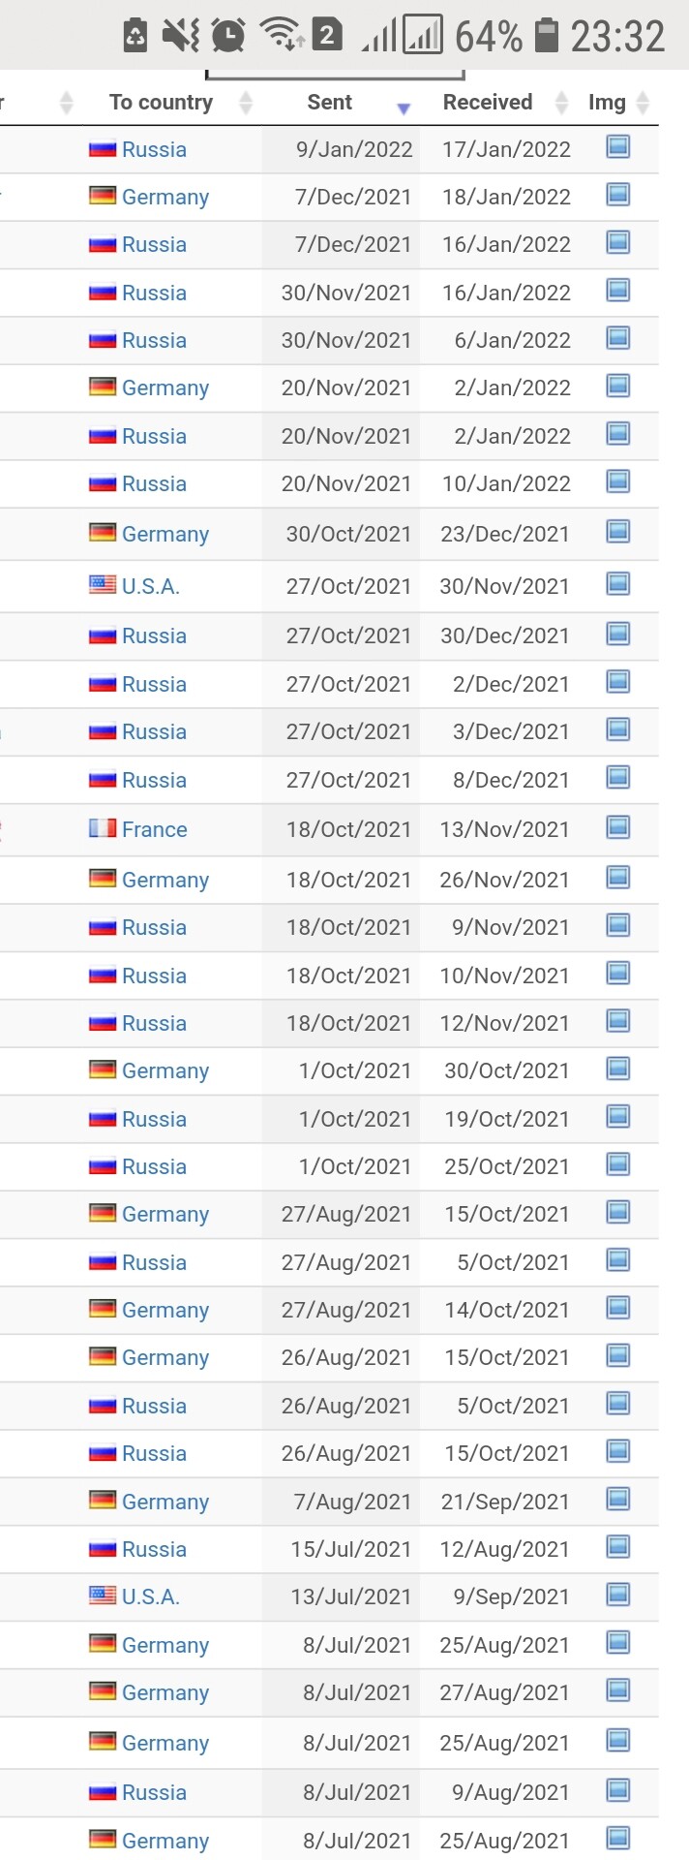This screenshot has width=689, height=1860.
Task: View image for U.S.A. 13/Jul/2021 row
Action: 617,1595
